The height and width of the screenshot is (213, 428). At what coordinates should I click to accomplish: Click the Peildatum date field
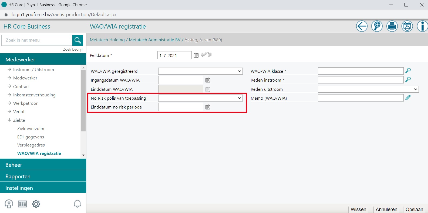point(174,55)
